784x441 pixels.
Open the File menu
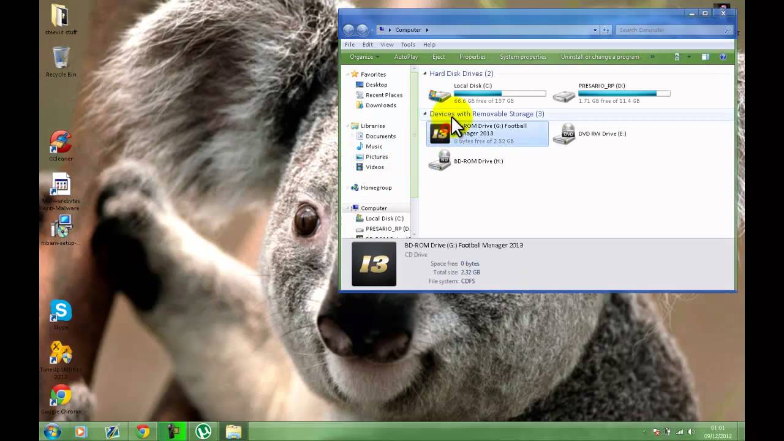(x=350, y=45)
